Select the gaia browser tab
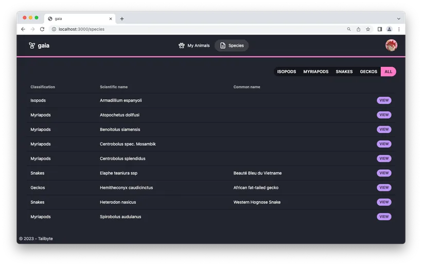Screen dimensions: 422x266 click(x=80, y=19)
